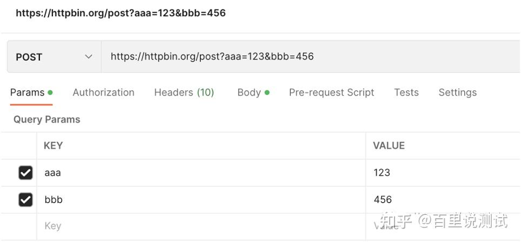The height and width of the screenshot is (242, 521).
Task: Uncheck the aaa parameter checkbox
Action: pos(25,173)
